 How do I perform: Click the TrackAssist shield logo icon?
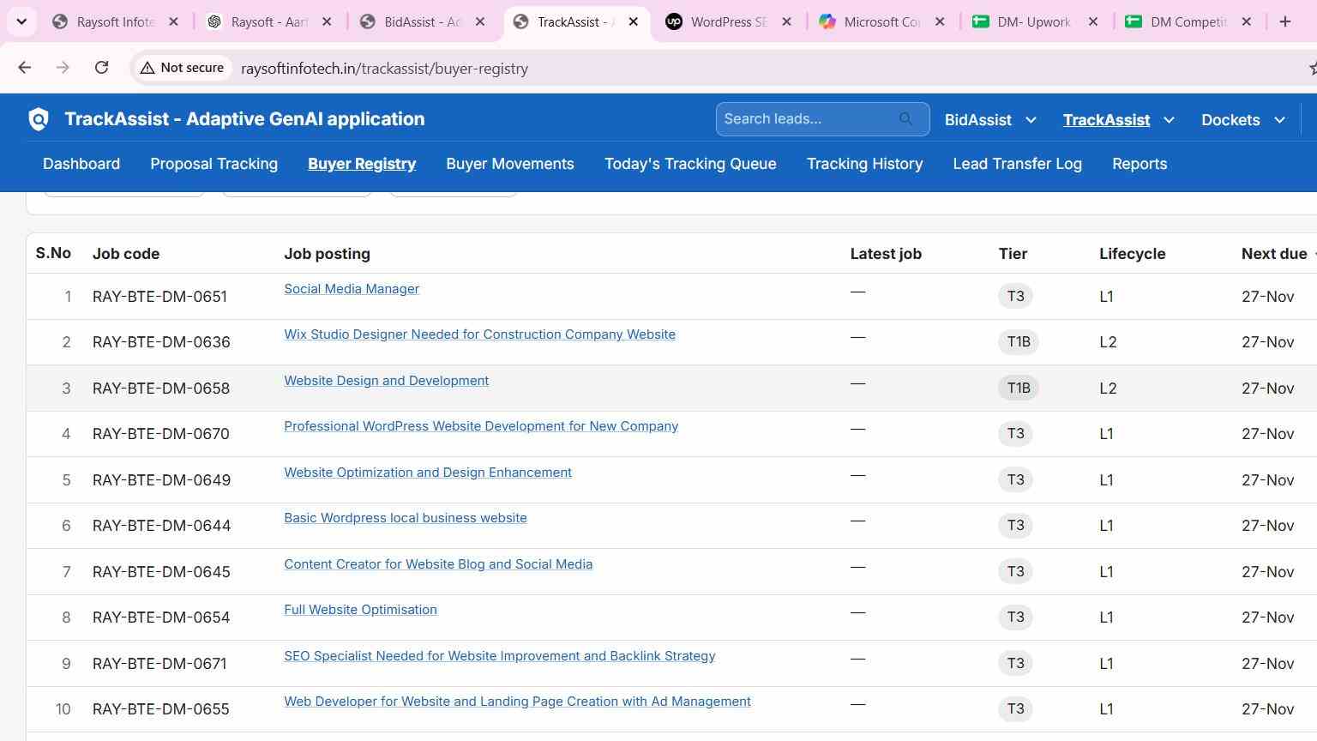coord(39,119)
